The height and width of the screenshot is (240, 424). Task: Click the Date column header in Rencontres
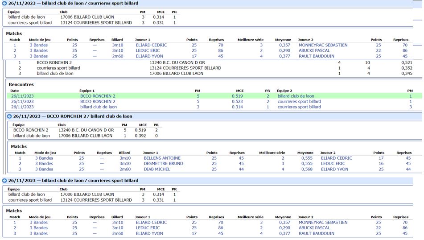(14, 91)
